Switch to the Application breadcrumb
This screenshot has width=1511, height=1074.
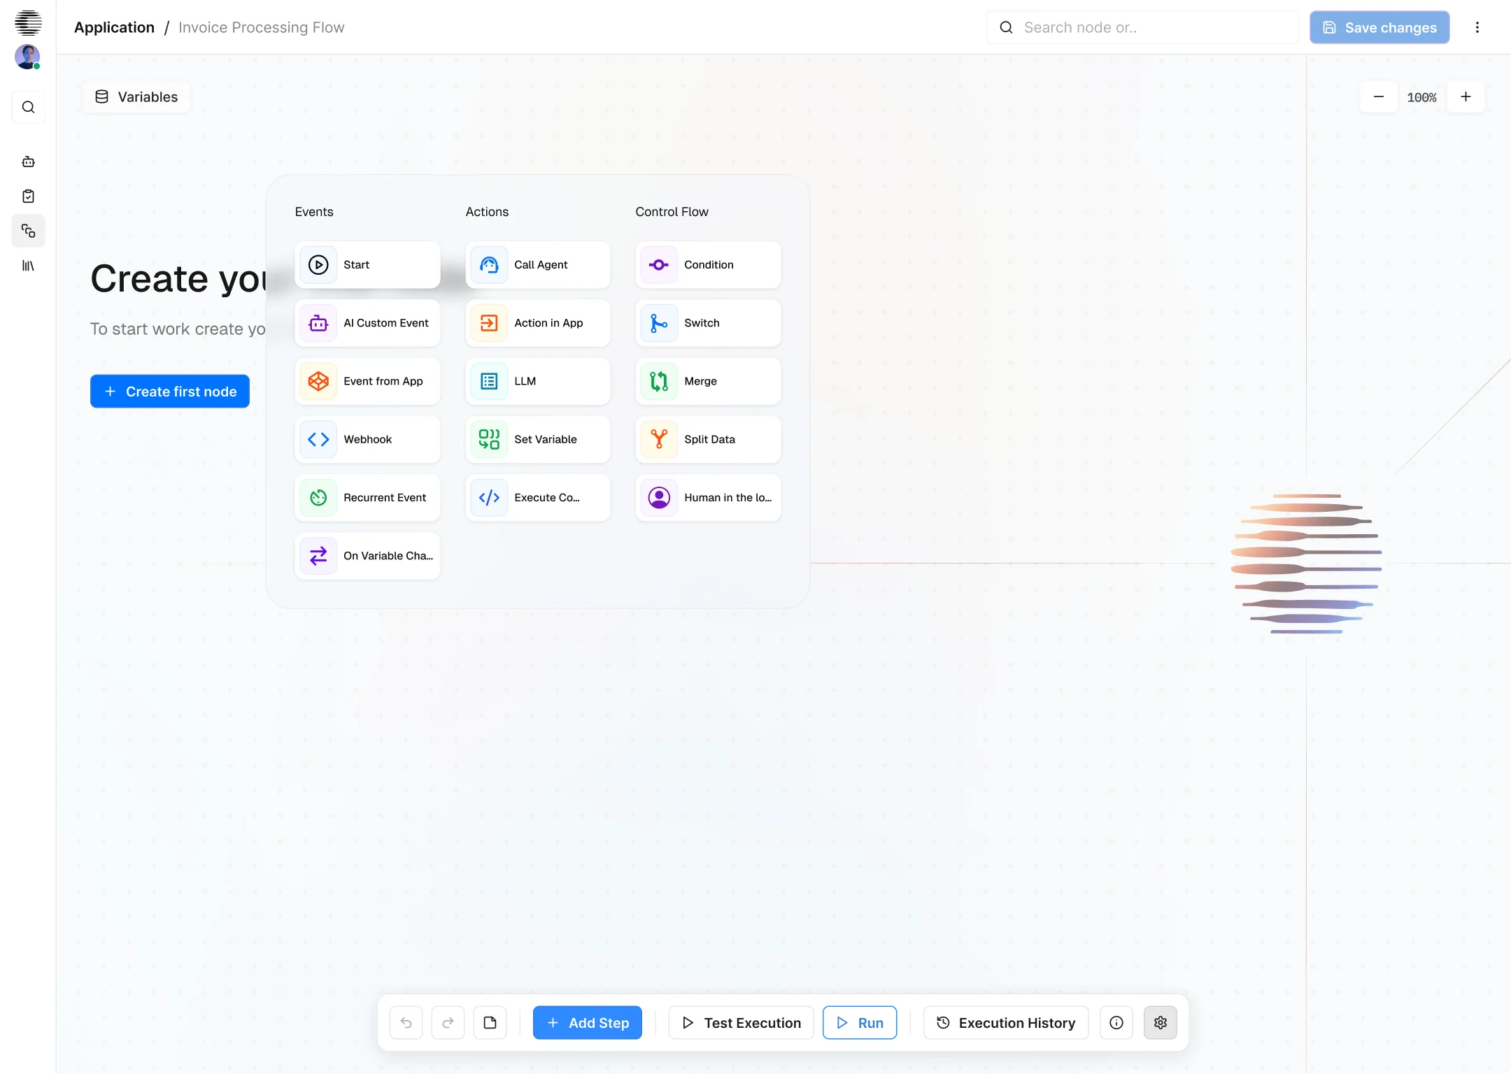point(114,27)
